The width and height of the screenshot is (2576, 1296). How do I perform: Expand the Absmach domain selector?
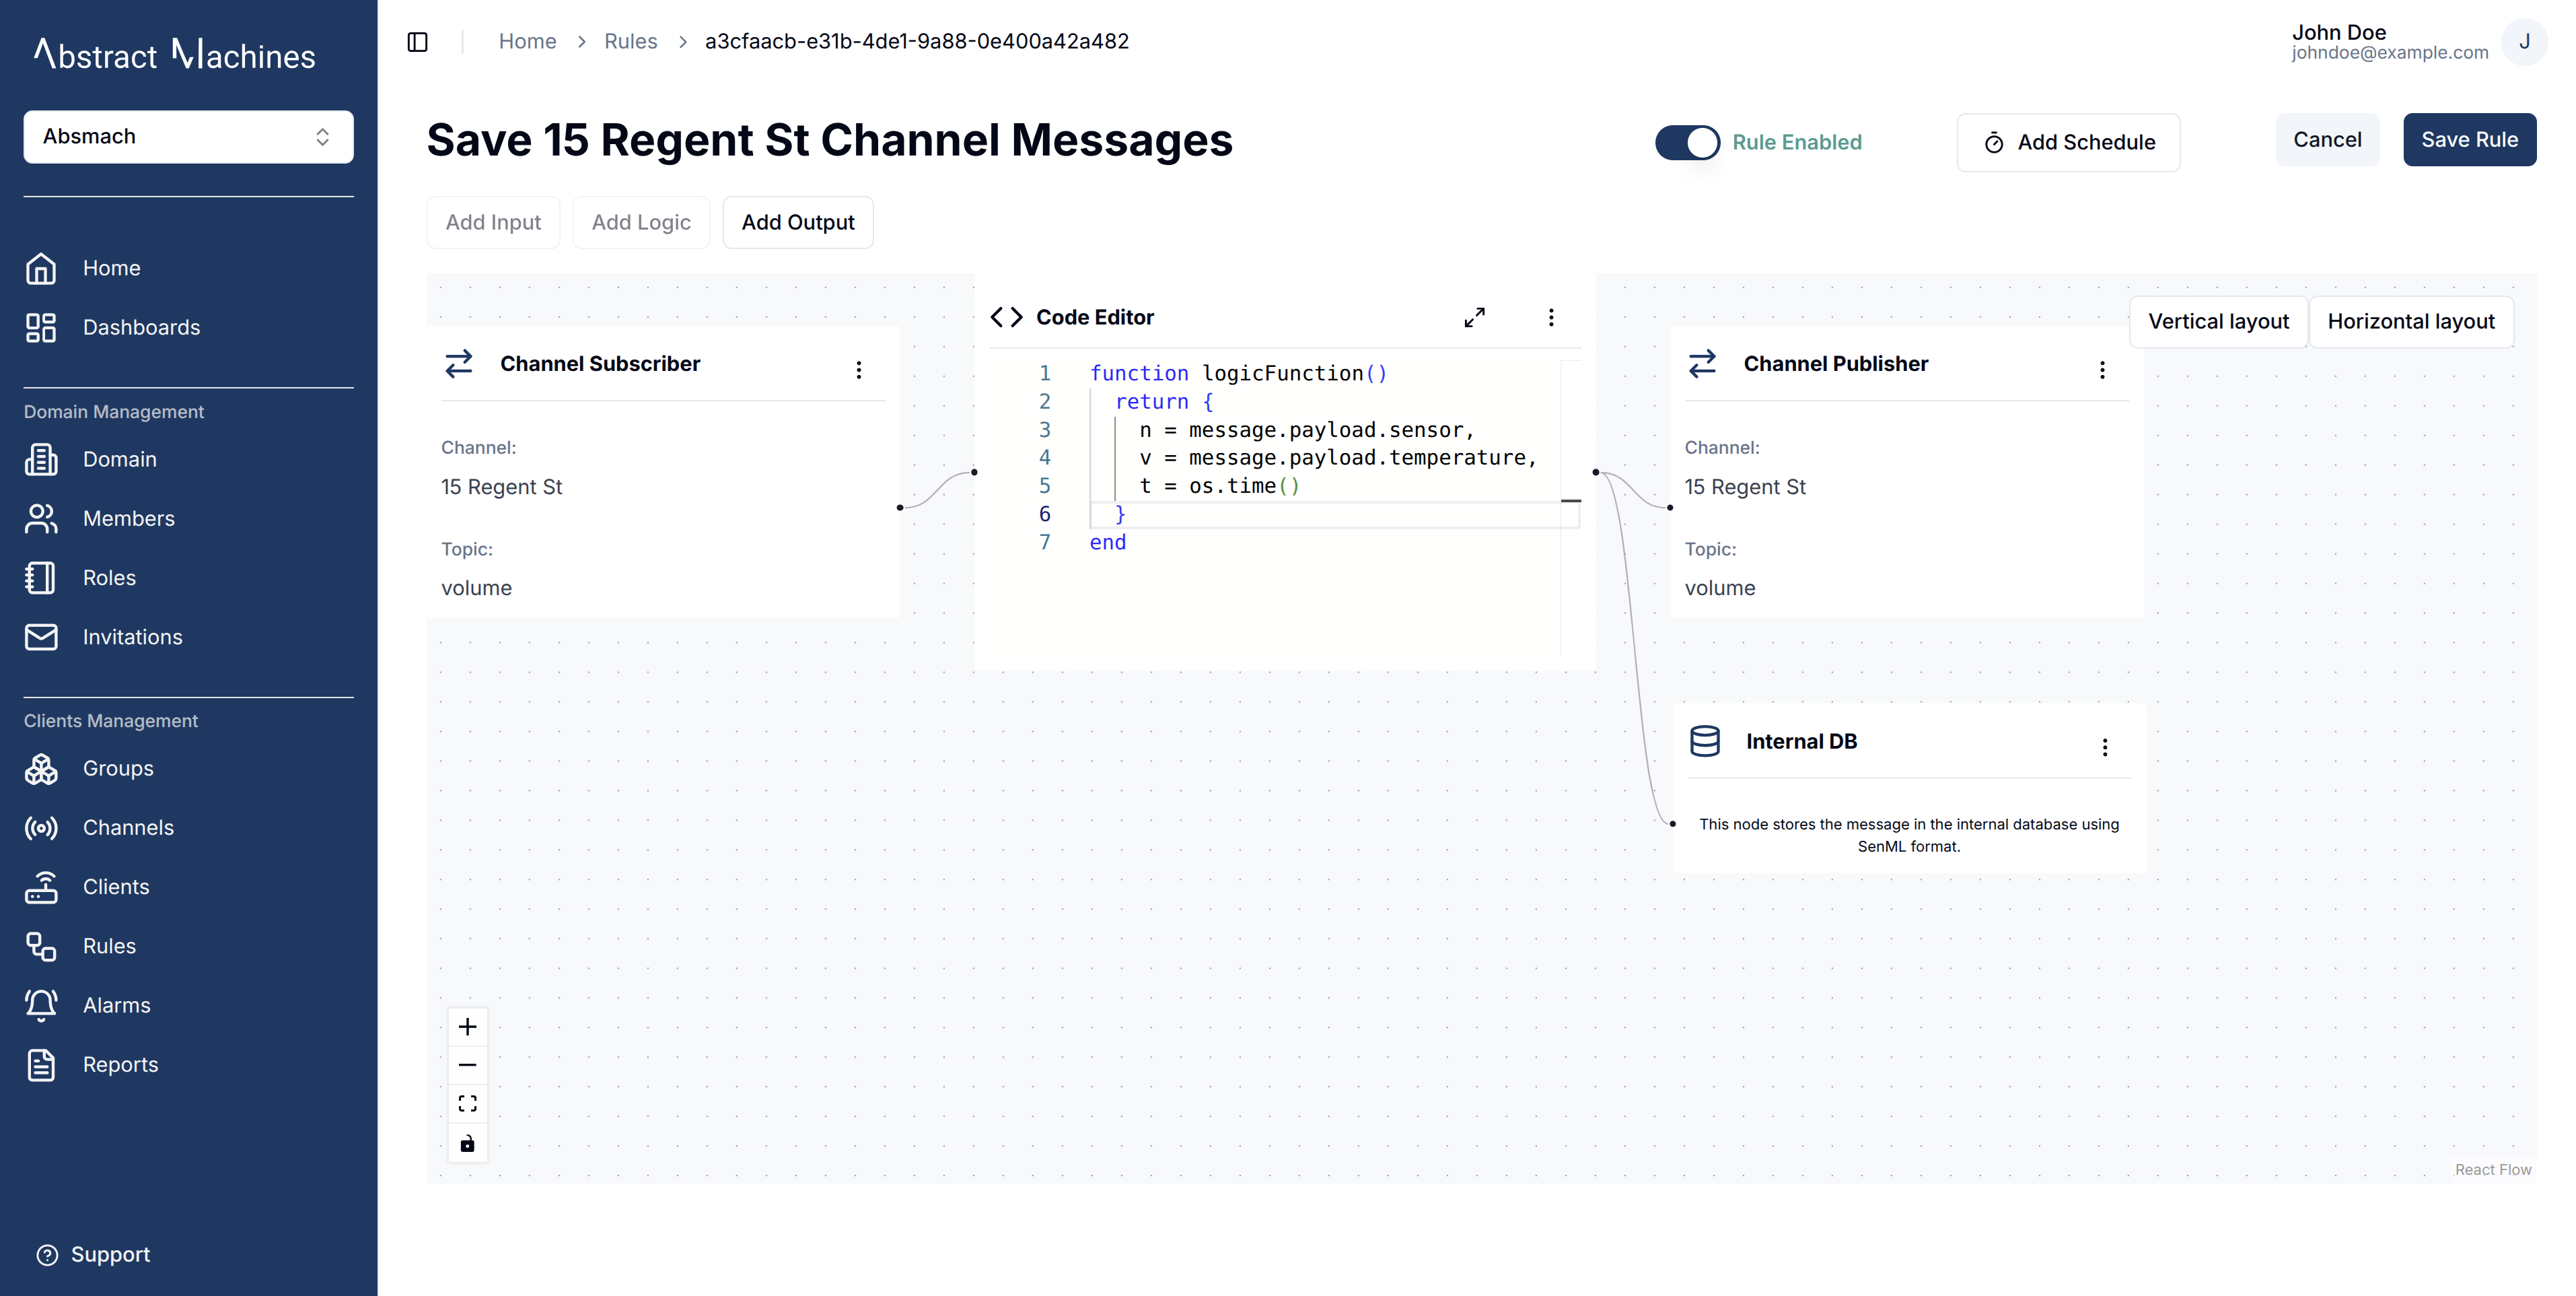tap(188, 137)
